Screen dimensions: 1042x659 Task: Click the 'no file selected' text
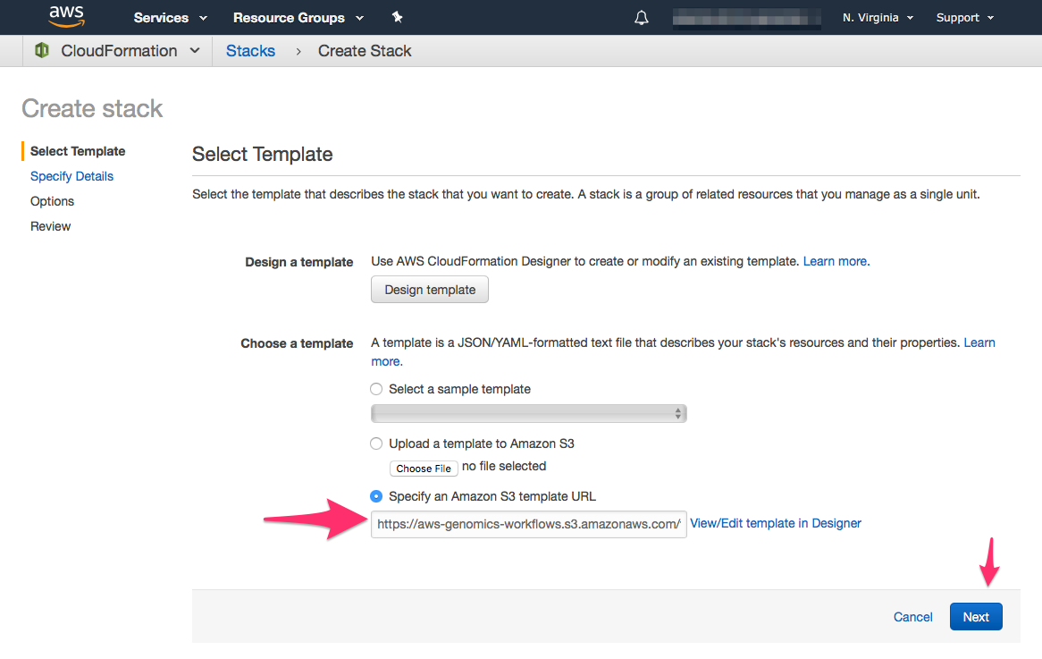click(504, 466)
